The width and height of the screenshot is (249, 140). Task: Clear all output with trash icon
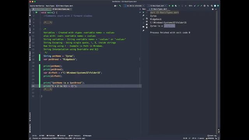click(x=147, y=28)
